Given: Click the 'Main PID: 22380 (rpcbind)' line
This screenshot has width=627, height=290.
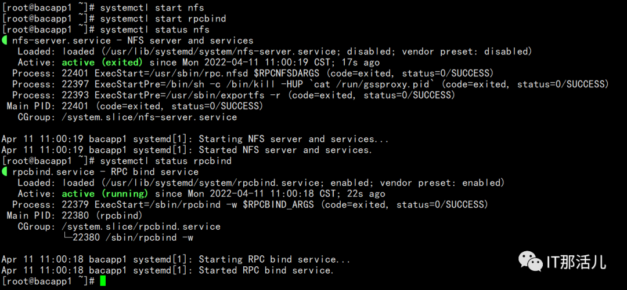Looking at the screenshot, I should [x=74, y=216].
